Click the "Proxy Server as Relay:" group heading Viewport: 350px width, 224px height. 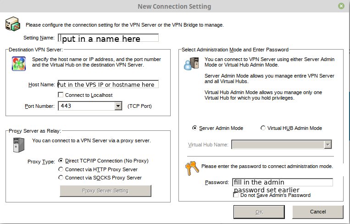click(x=34, y=131)
